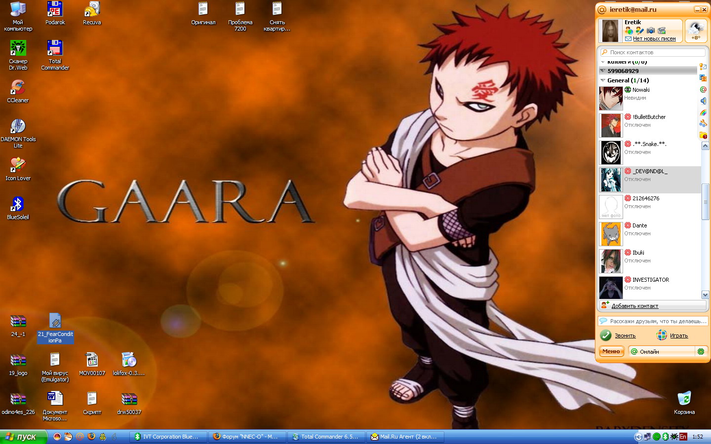
Task: Click the friends globe icon under Eretik
Action: pyautogui.click(x=629, y=31)
